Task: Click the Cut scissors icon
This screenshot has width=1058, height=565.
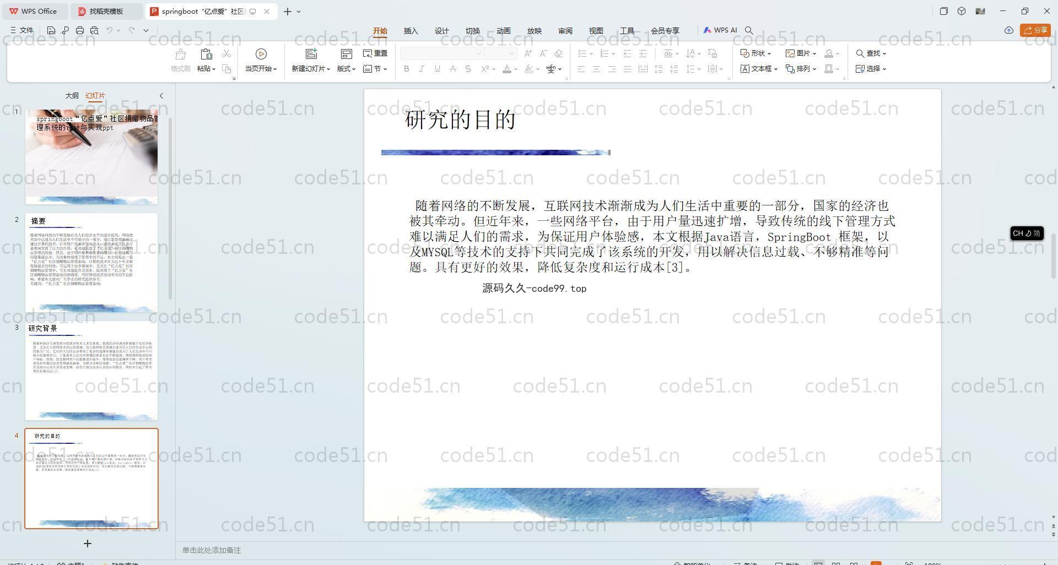Action: tap(226, 53)
